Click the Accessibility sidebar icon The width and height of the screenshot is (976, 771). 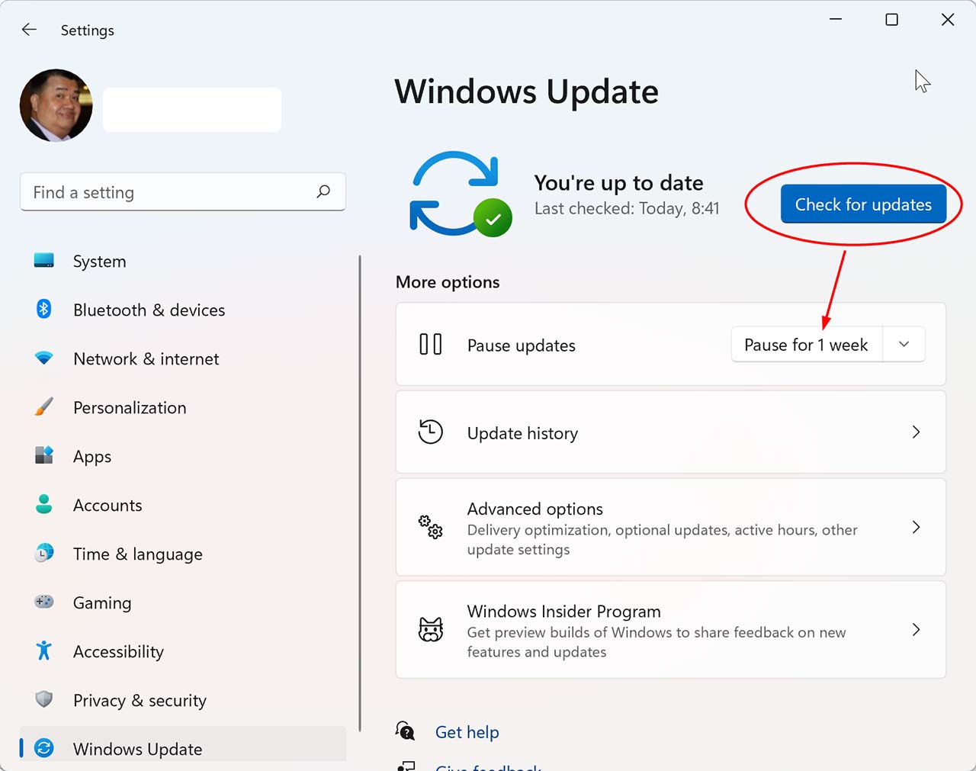[x=44, y=651]
